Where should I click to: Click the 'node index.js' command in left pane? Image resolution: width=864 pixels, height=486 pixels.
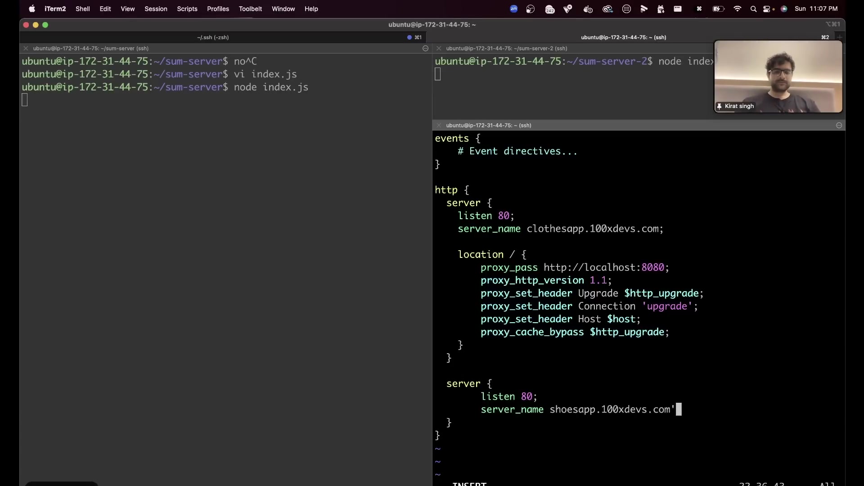[x=271, y=87]
